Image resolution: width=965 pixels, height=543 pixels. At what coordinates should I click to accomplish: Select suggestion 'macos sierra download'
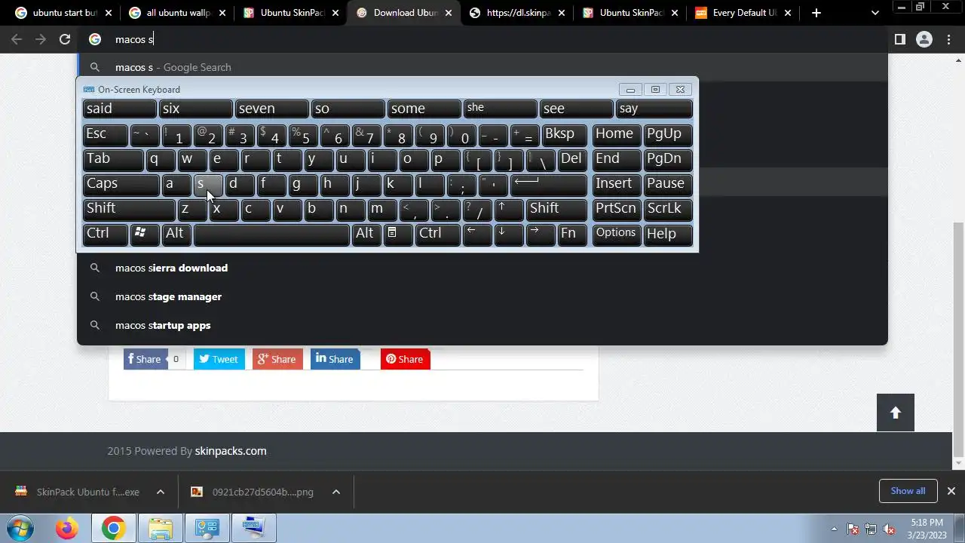tap(482, 268)
